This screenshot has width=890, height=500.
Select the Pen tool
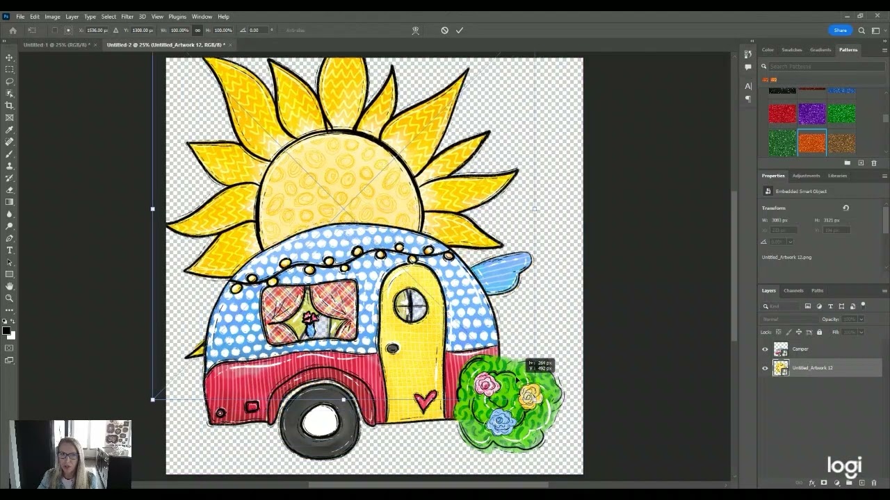(9, 238)
